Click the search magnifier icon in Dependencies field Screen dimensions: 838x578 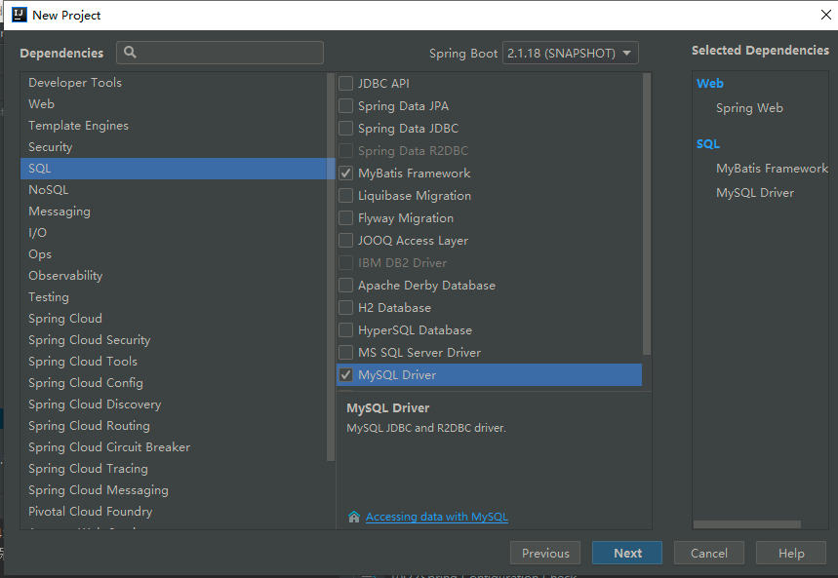pos(130,53)
